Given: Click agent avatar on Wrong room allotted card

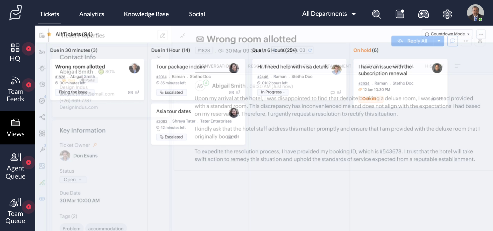Looking at the screenshot, I should click(134, 68).
